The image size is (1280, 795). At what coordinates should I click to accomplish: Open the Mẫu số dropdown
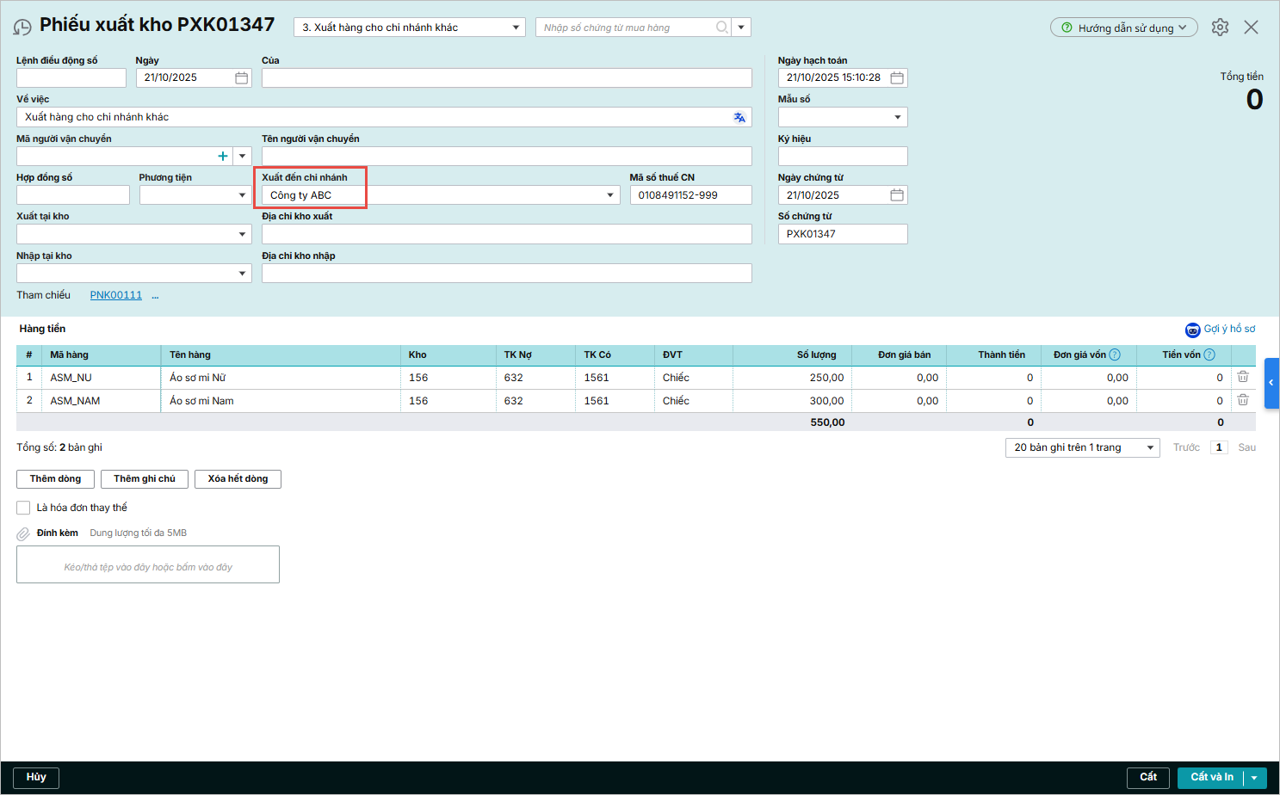point(898,117)
